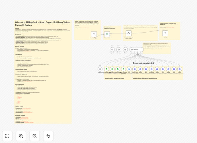
Task: Click the 'Data & Integrations' heading in note
Action: [19, 84]
